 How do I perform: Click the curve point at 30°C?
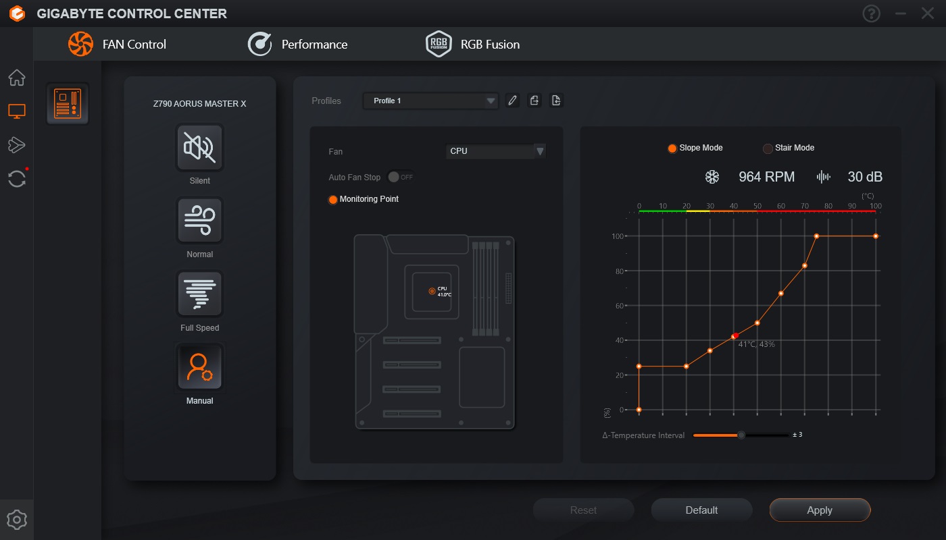coord(710,350)
